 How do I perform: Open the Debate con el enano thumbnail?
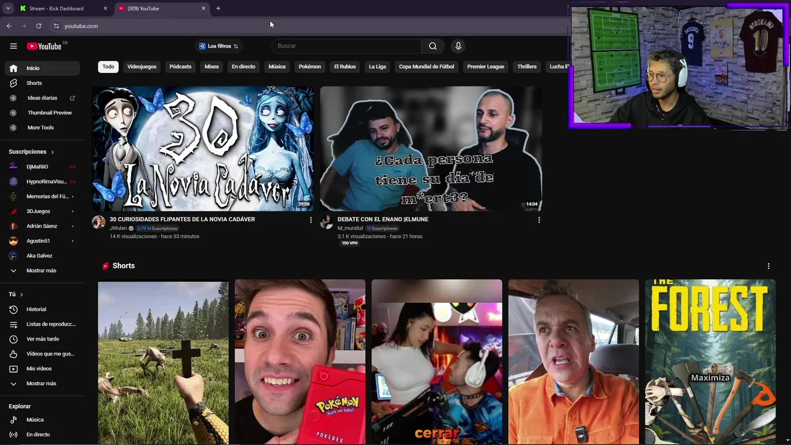(431, 148)
